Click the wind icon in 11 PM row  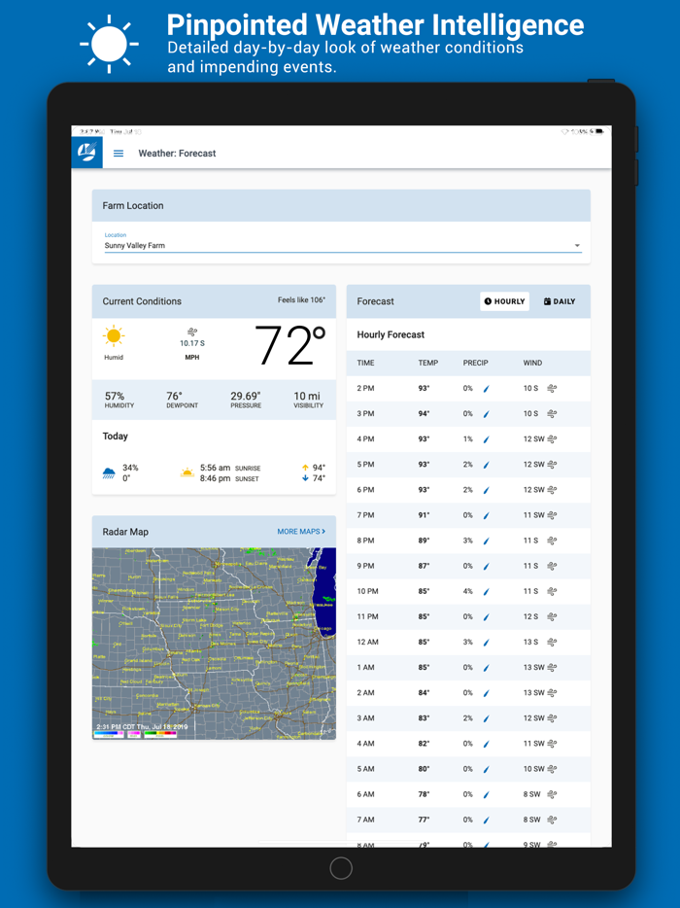pyautogui.click(x=552, y=616)
